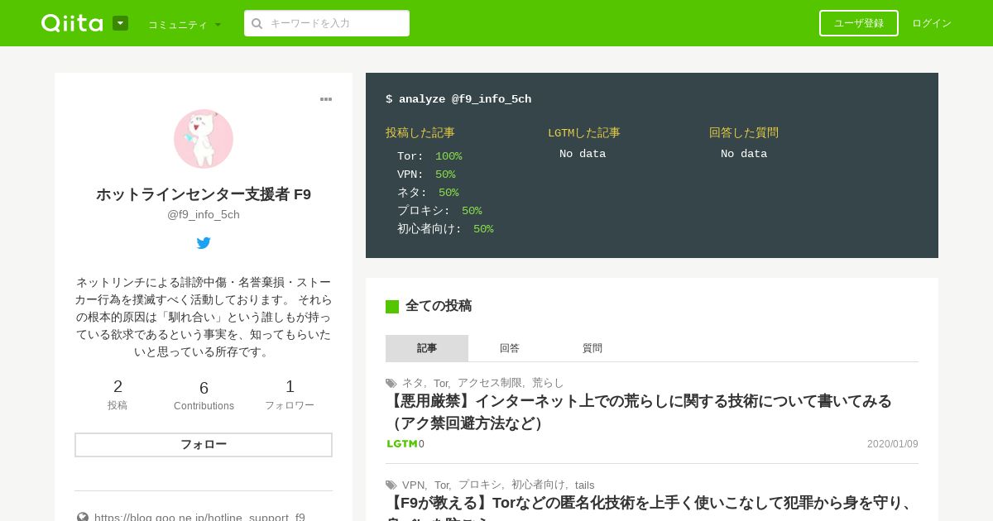Click the $ analyze @f9_info_5ch command text
This screenshot has height=521, width=993.
pos(458,99)
